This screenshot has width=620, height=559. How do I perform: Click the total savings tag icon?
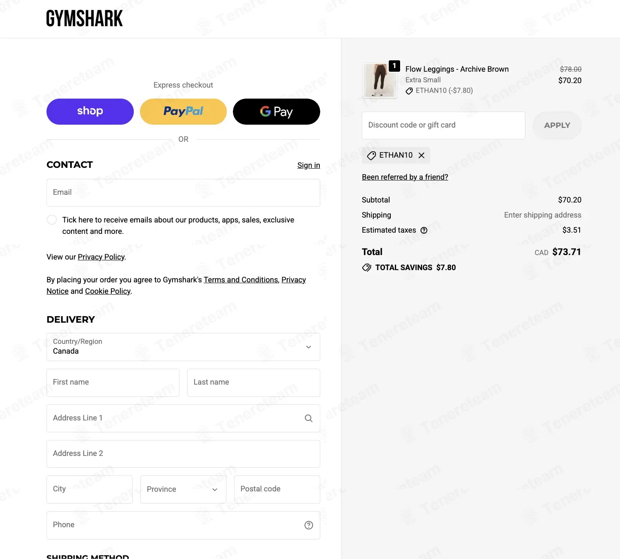tap(367, 268)
